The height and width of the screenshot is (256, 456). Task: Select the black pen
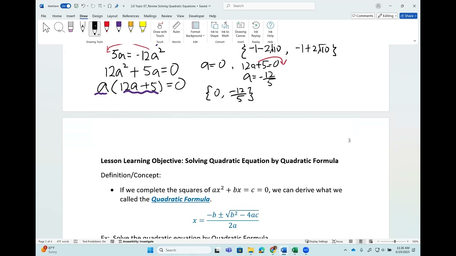[95, 27]
